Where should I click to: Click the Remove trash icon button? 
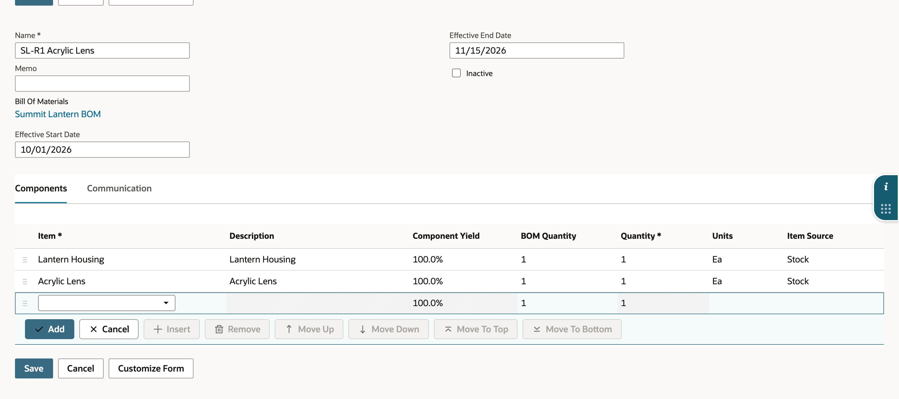pyautogui.click(x=237, y=329)
